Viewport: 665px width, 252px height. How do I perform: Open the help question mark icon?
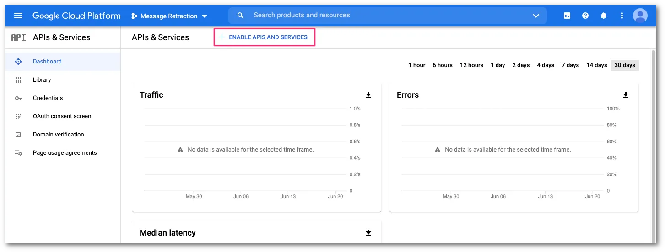585,16
